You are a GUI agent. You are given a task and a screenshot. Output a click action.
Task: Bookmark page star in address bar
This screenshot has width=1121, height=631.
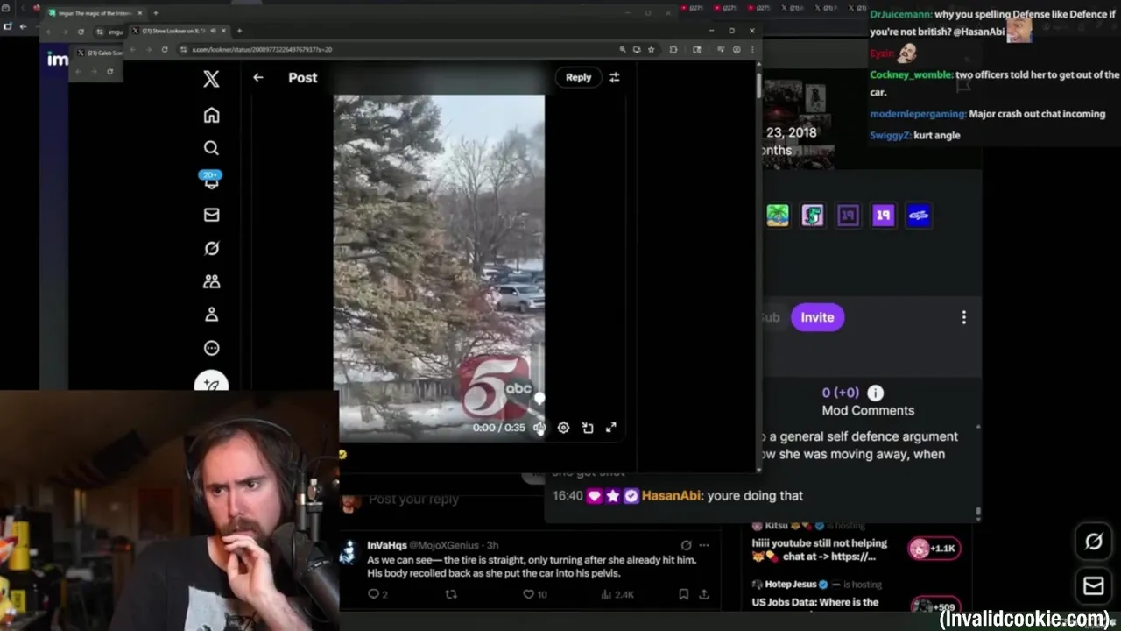point(651,50)
